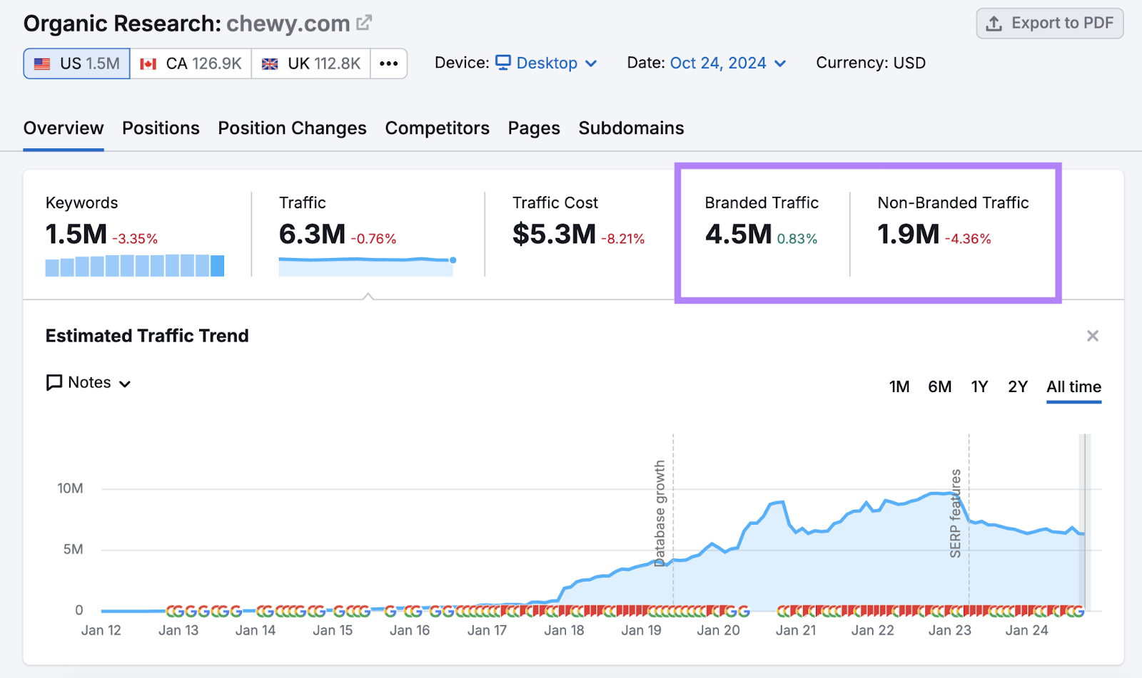Set chart range to 2Y

tap(1017, 387)
